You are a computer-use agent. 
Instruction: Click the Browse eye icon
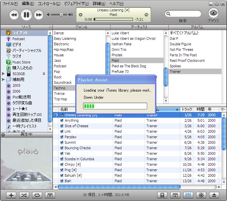pyautogui.click(x=213, y=13)
